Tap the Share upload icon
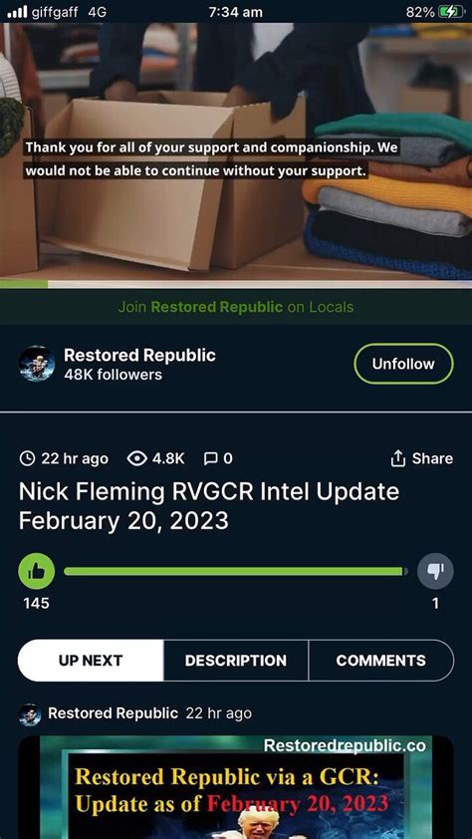Viewport: 472px width, 839px height. (397, 458)
